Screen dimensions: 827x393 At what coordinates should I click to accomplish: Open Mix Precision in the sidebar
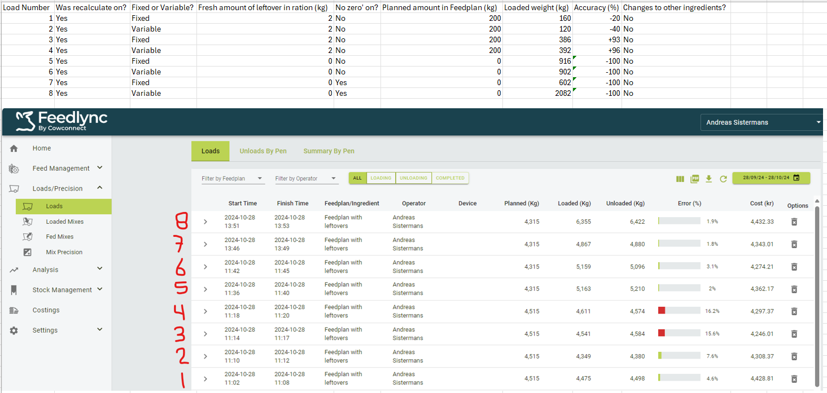point(64,252)
